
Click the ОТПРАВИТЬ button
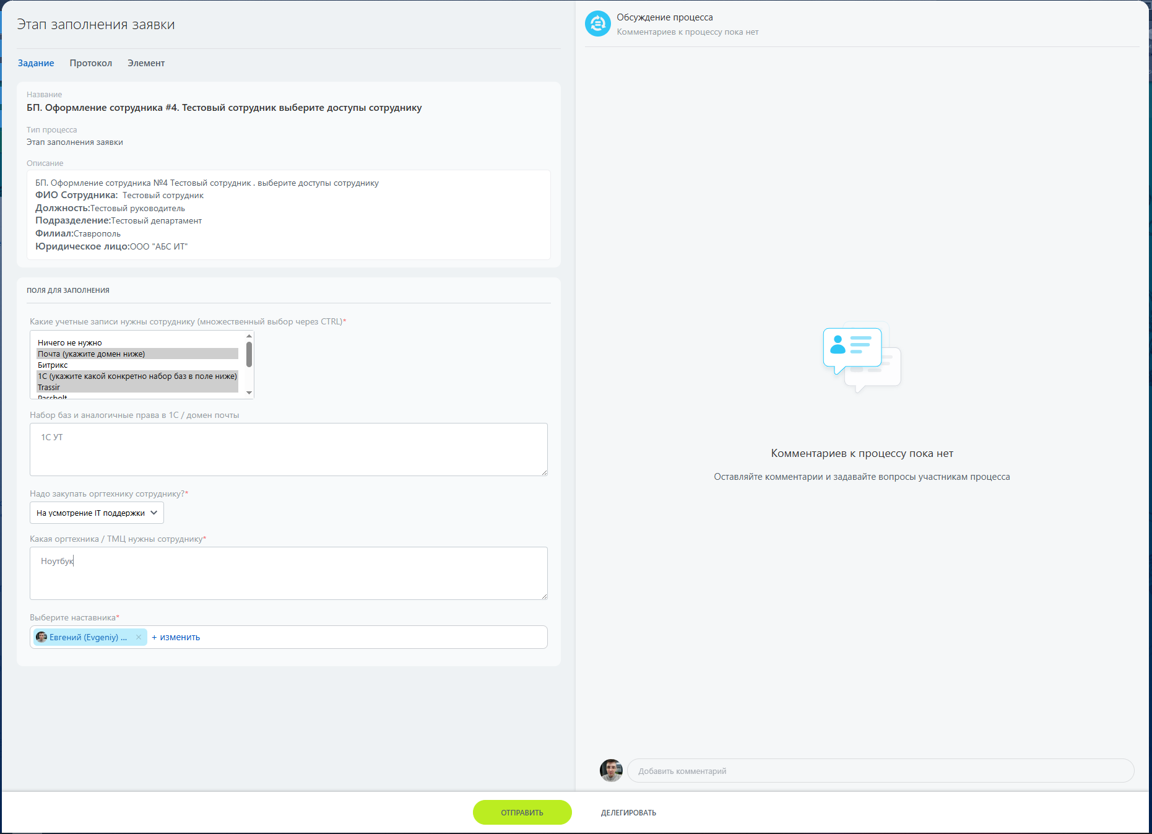tap(522, 812)
